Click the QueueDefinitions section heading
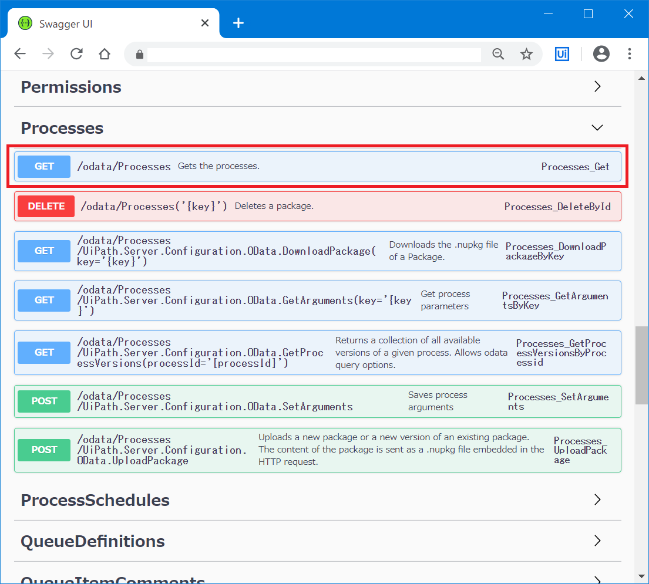The width and height of the screenshot is (649, 584). point(93,541)
